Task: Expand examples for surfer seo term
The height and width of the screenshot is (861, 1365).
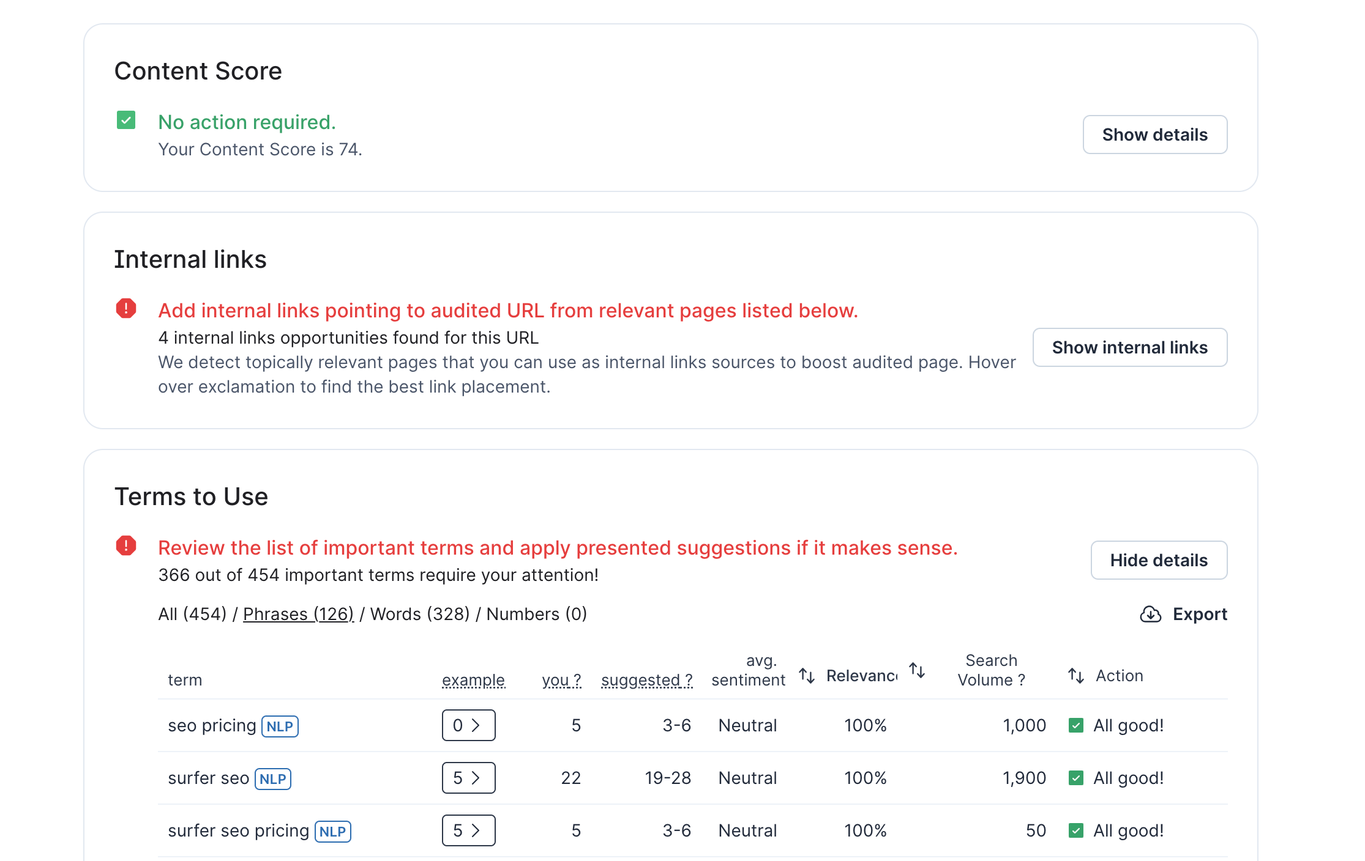Action: (x=469, y=778)
